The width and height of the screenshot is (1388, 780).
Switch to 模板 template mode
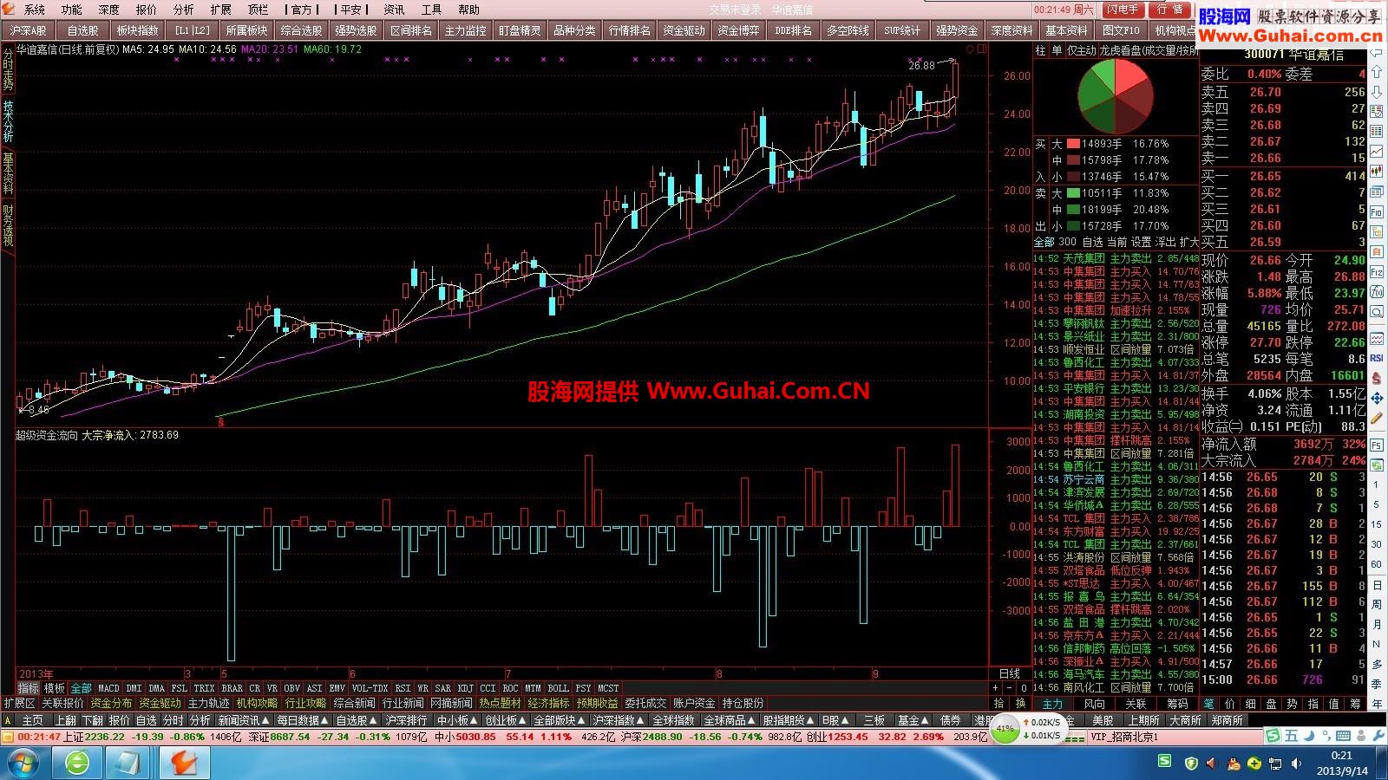(x=54, y=688)
